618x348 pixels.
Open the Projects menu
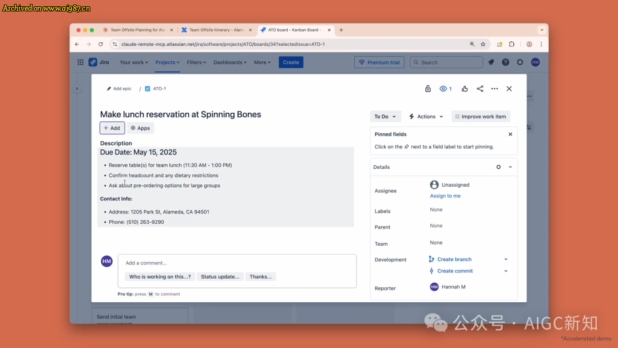(x=168, y=62)
